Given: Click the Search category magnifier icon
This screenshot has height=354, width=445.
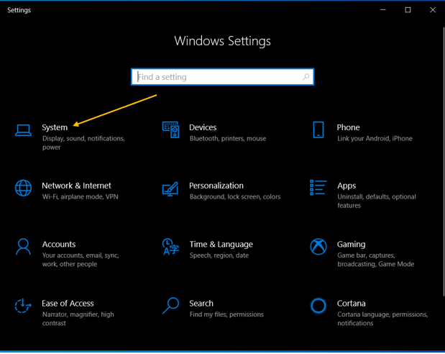Looking at the screenshot, I should point(170,306).
